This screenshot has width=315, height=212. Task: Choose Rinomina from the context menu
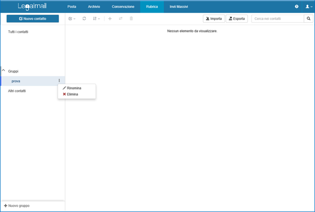click(74, 88)
